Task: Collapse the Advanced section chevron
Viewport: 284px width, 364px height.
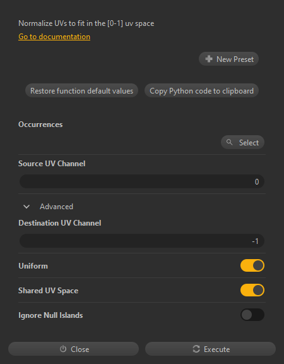Action: click(x=27, y=207)
